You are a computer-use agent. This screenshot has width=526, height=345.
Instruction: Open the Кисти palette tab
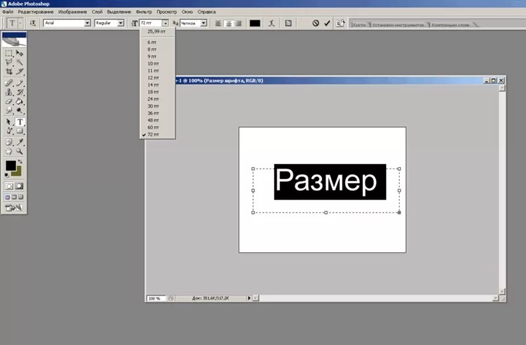359,25
